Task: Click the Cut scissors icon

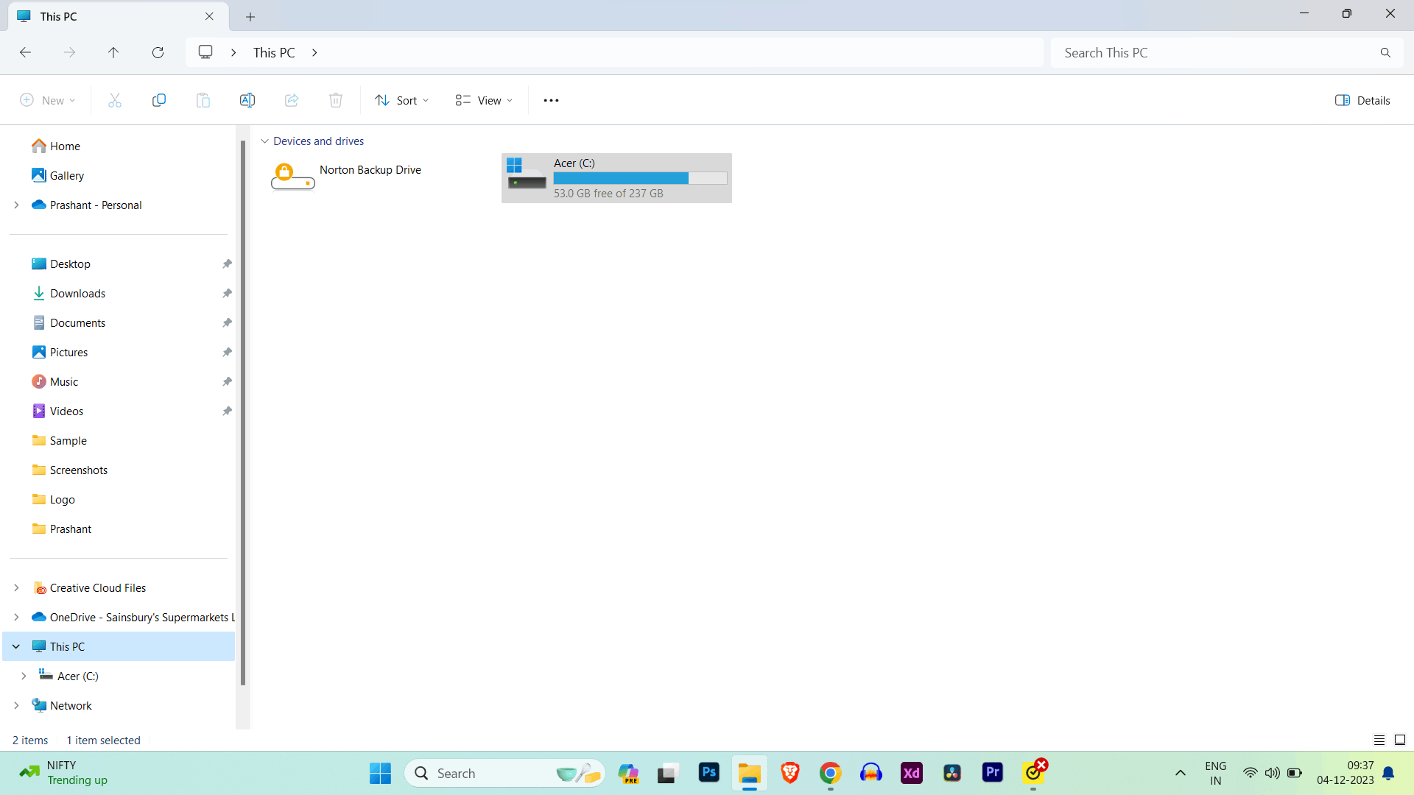Action: click(x=115, y=100)
